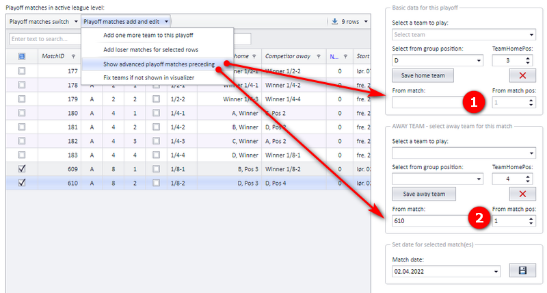Expand the 9 rows dropdown arrow

coord(366,22)
